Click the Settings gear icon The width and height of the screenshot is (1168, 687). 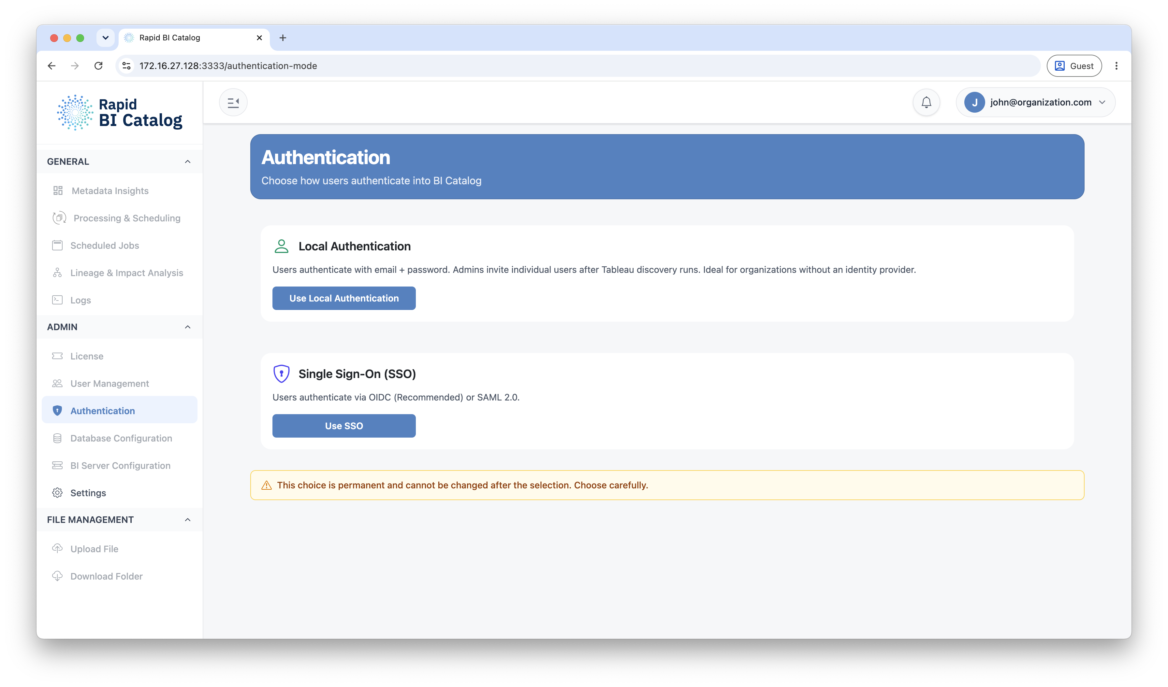[57, 493]
